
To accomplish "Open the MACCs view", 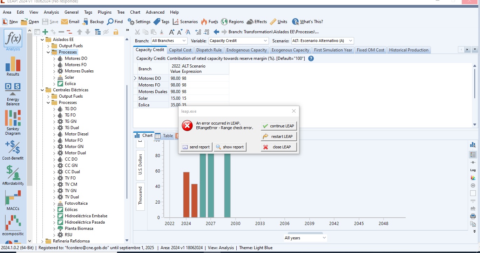I will coord(13,201).
